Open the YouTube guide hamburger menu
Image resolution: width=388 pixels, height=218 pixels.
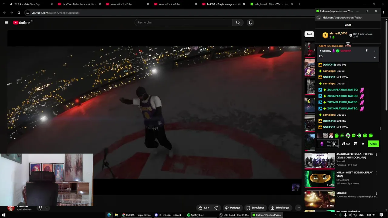(6, 22)
